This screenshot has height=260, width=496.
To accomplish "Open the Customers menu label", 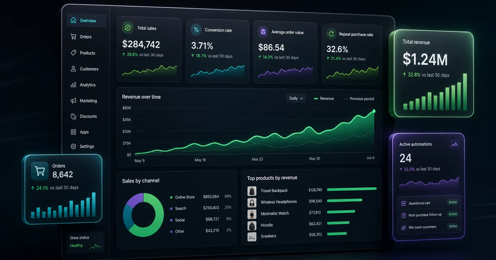I will pos(89,69).
